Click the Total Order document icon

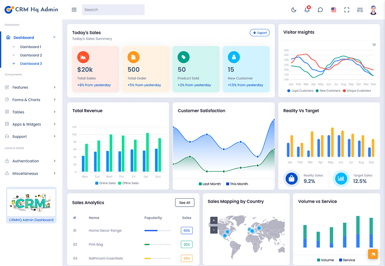coord(133,57)
